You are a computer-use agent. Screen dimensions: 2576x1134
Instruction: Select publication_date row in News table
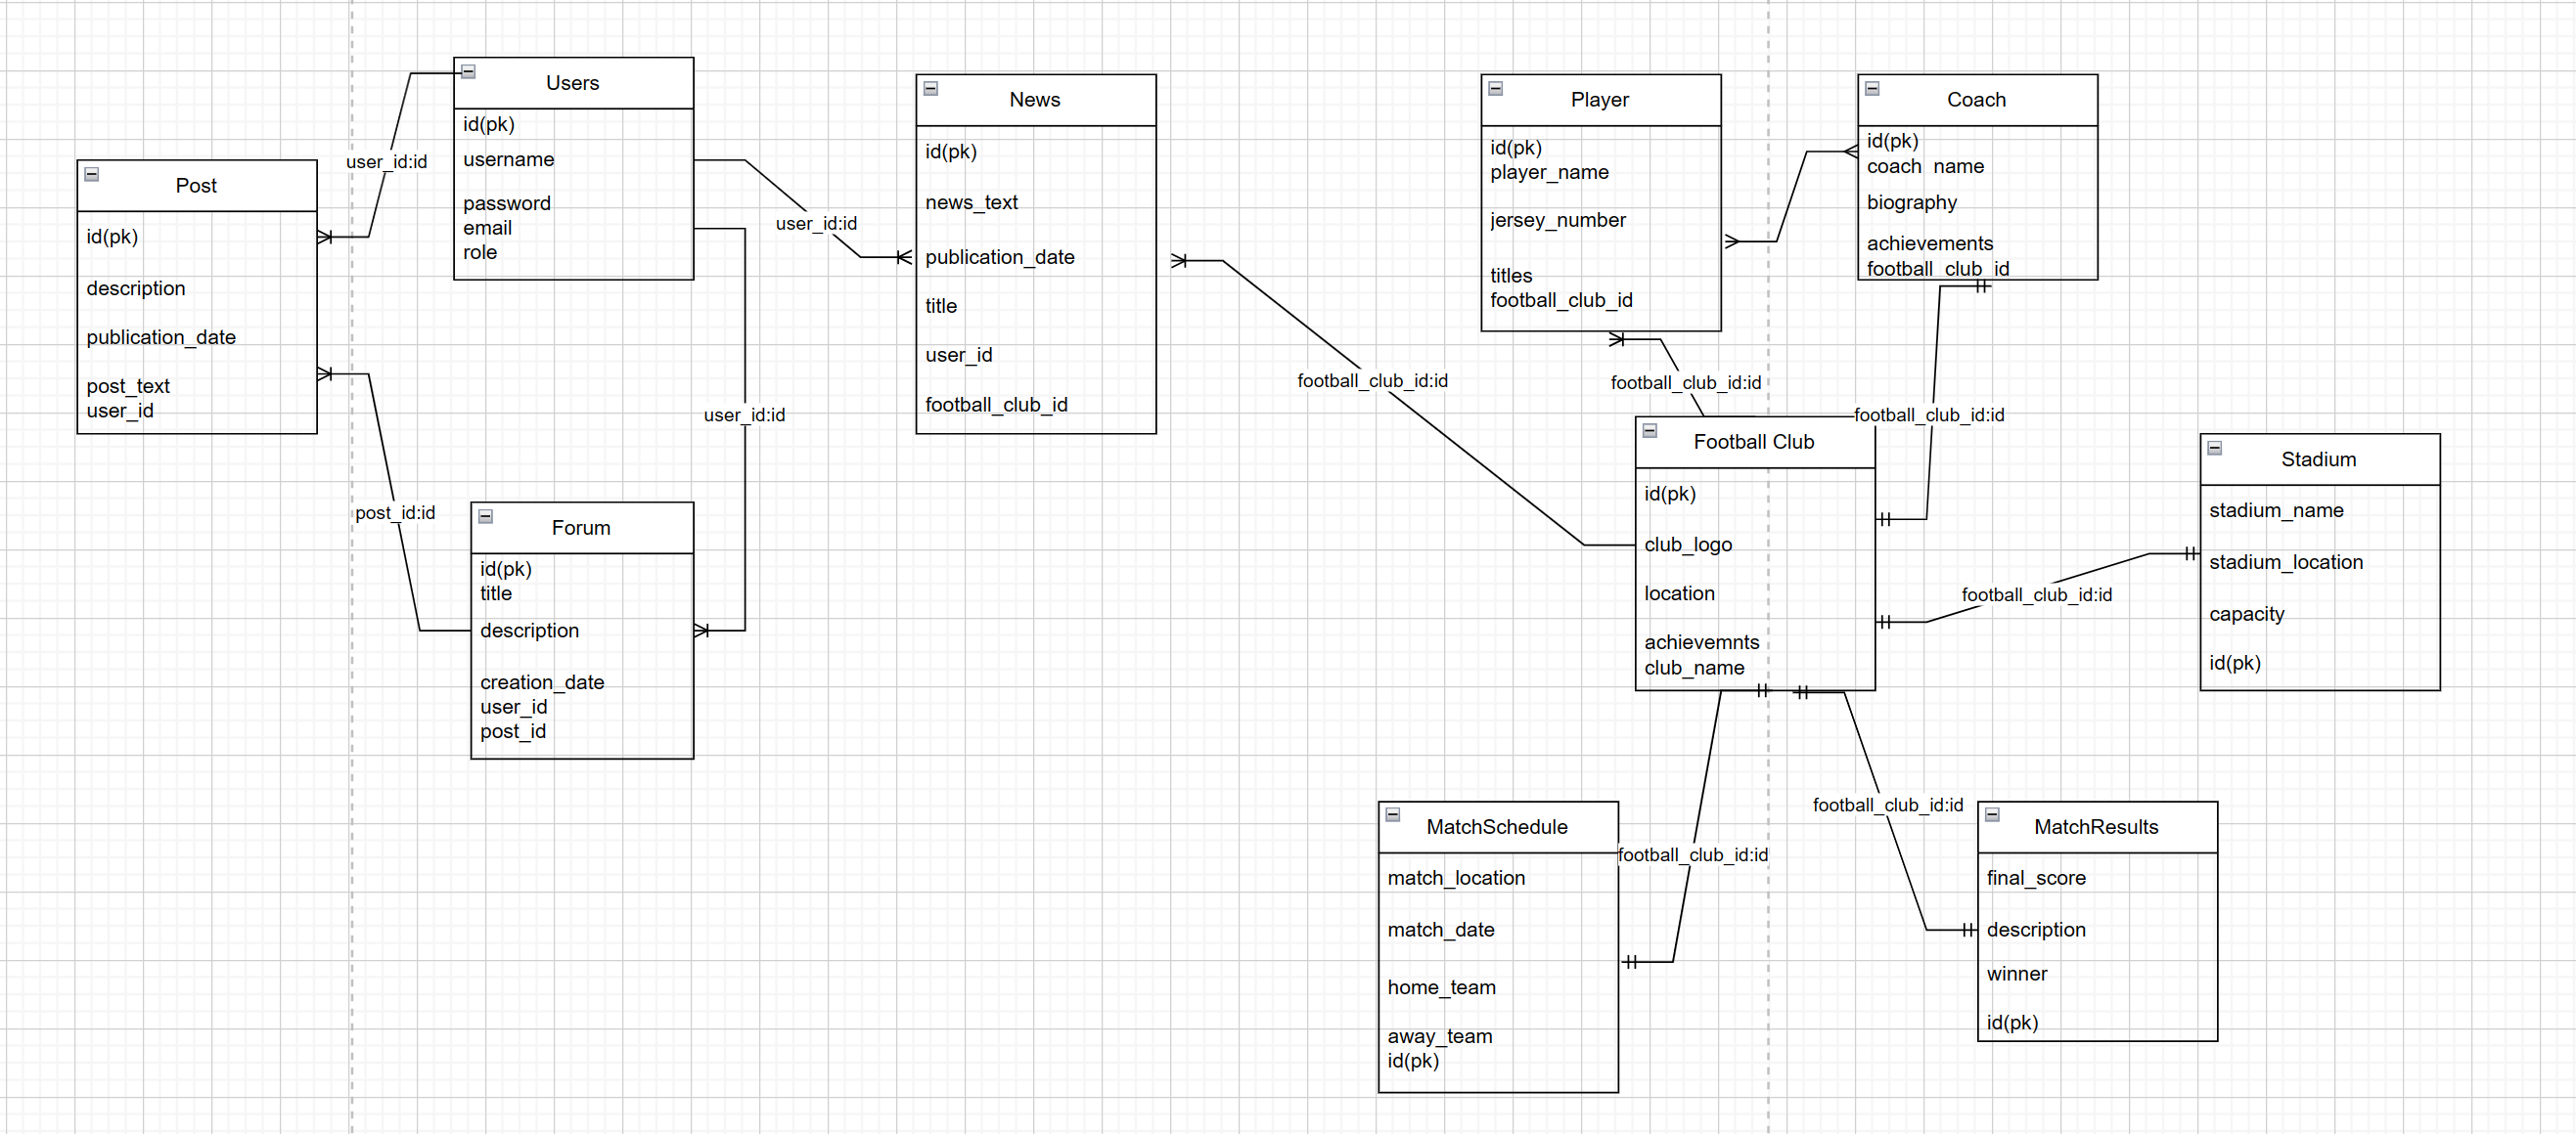click(999, 257)
